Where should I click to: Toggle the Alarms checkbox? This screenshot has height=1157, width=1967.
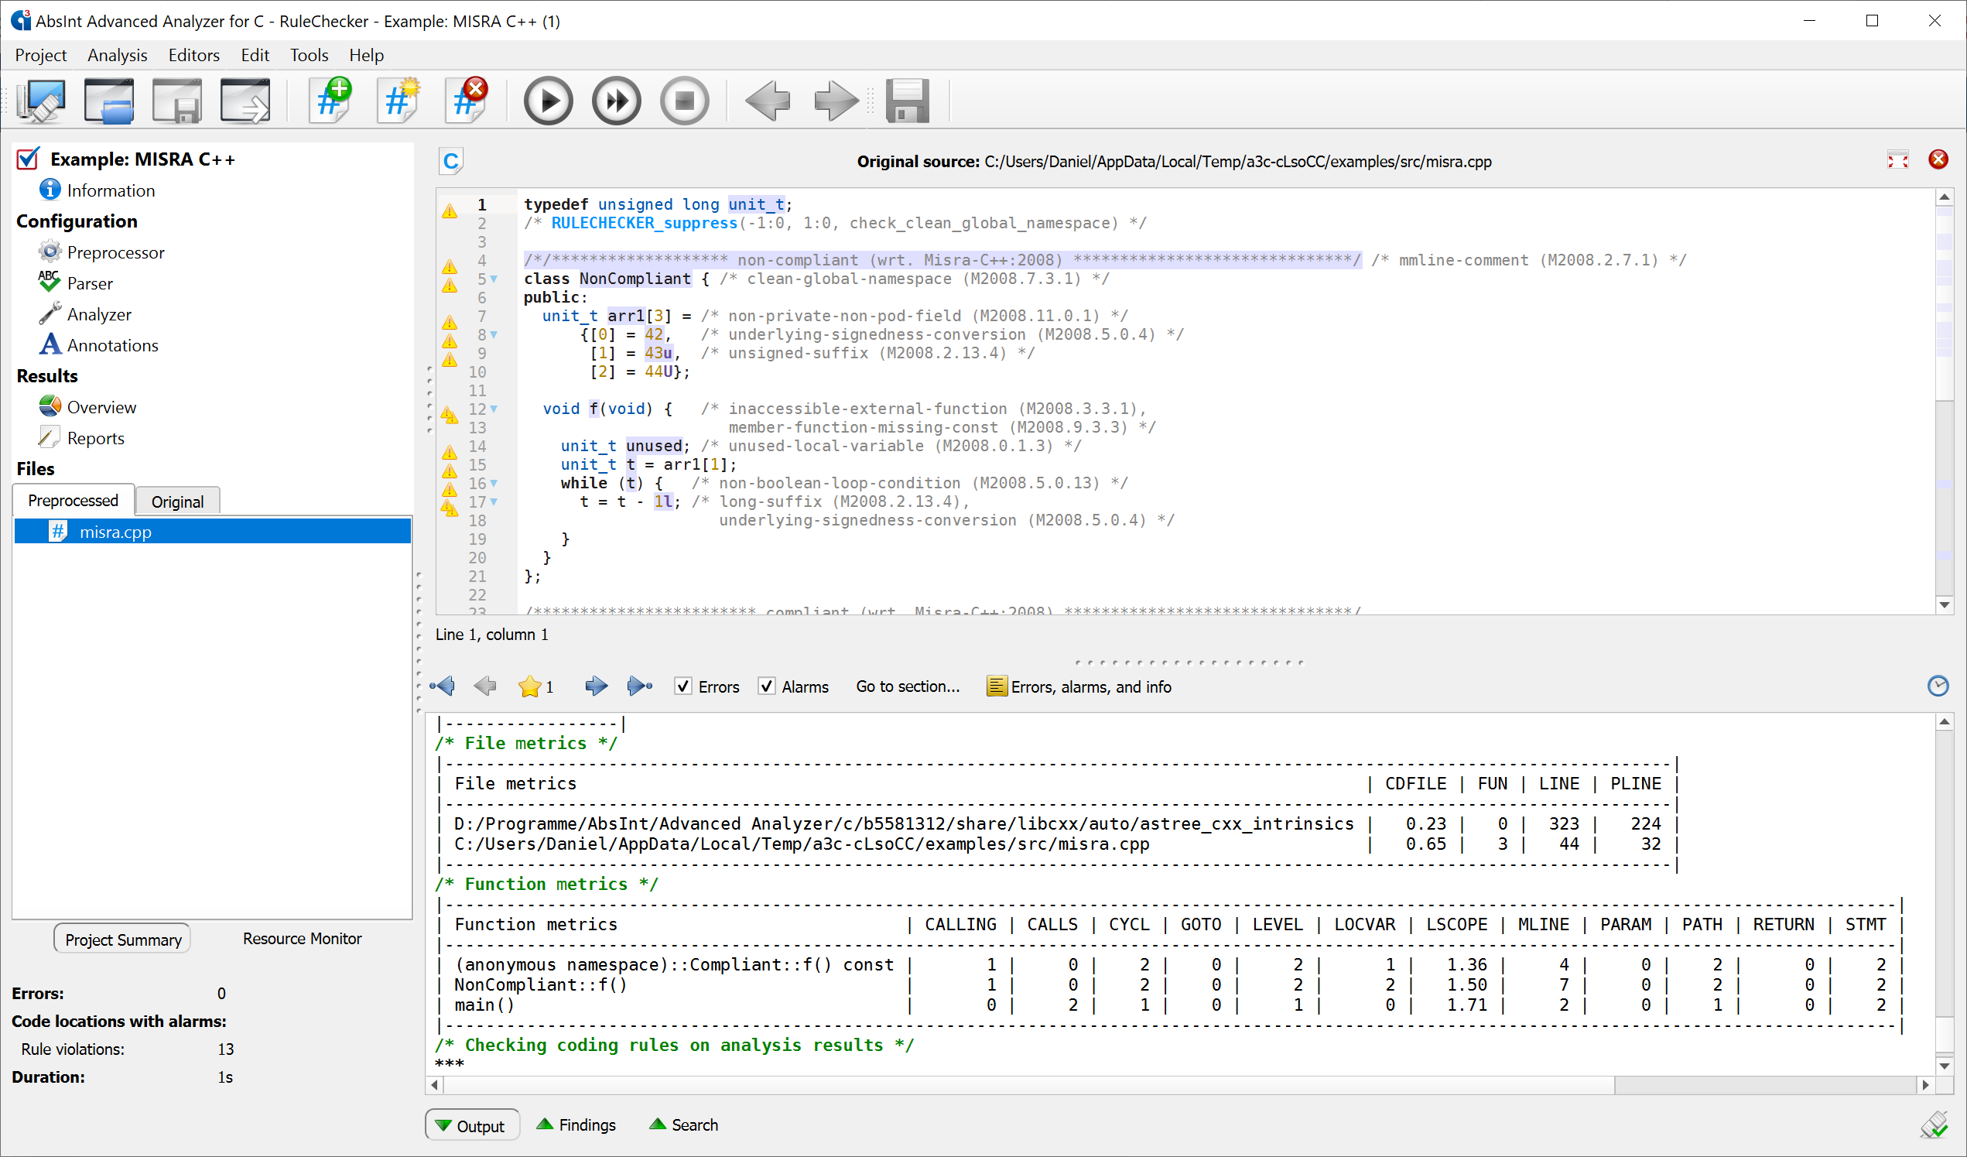(767, 686)
